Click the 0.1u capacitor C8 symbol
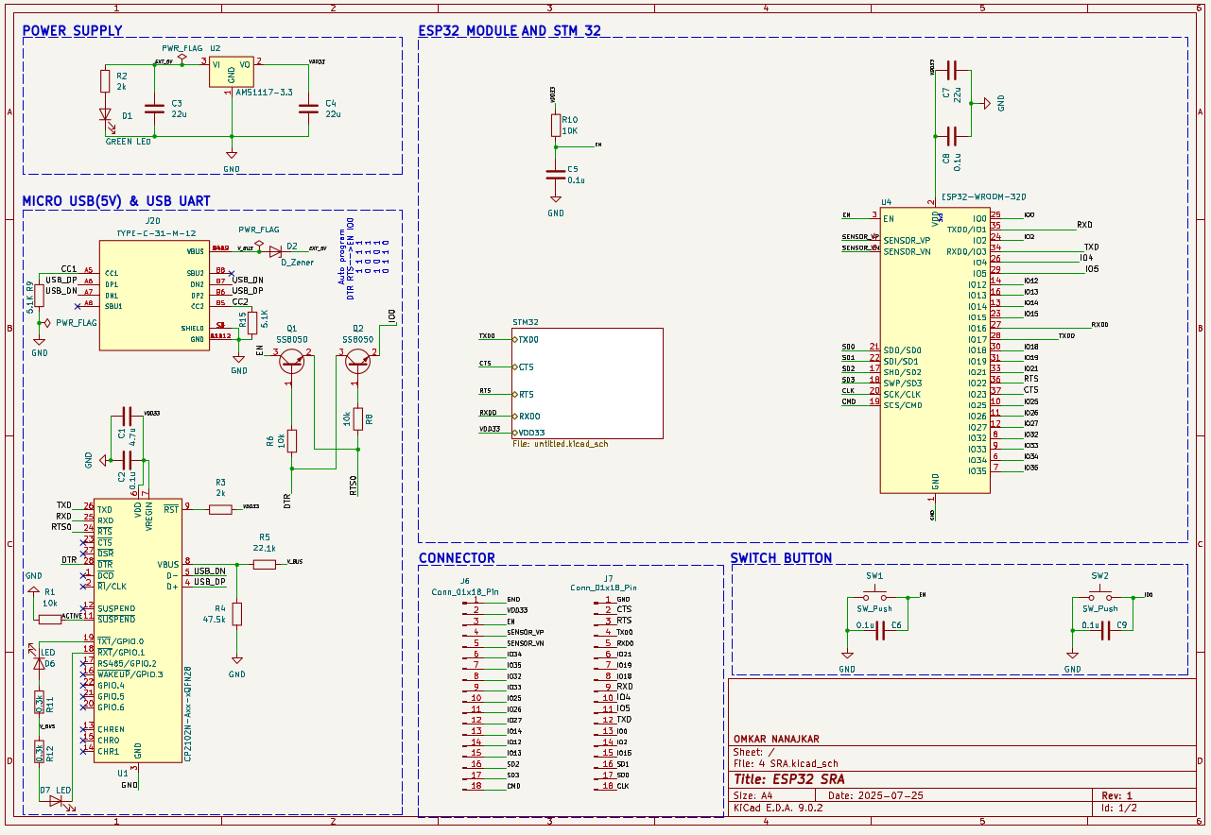1211x835 pixels. coord(953,136)
